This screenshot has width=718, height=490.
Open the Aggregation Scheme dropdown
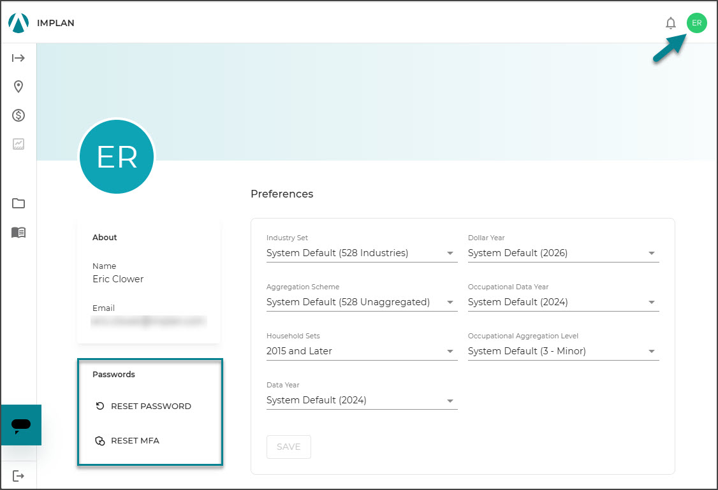pyautogui.click(x=362, y=302)
